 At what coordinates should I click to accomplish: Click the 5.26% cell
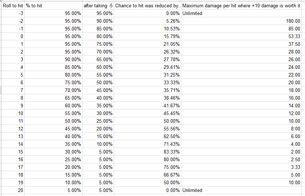pos(148,21)
